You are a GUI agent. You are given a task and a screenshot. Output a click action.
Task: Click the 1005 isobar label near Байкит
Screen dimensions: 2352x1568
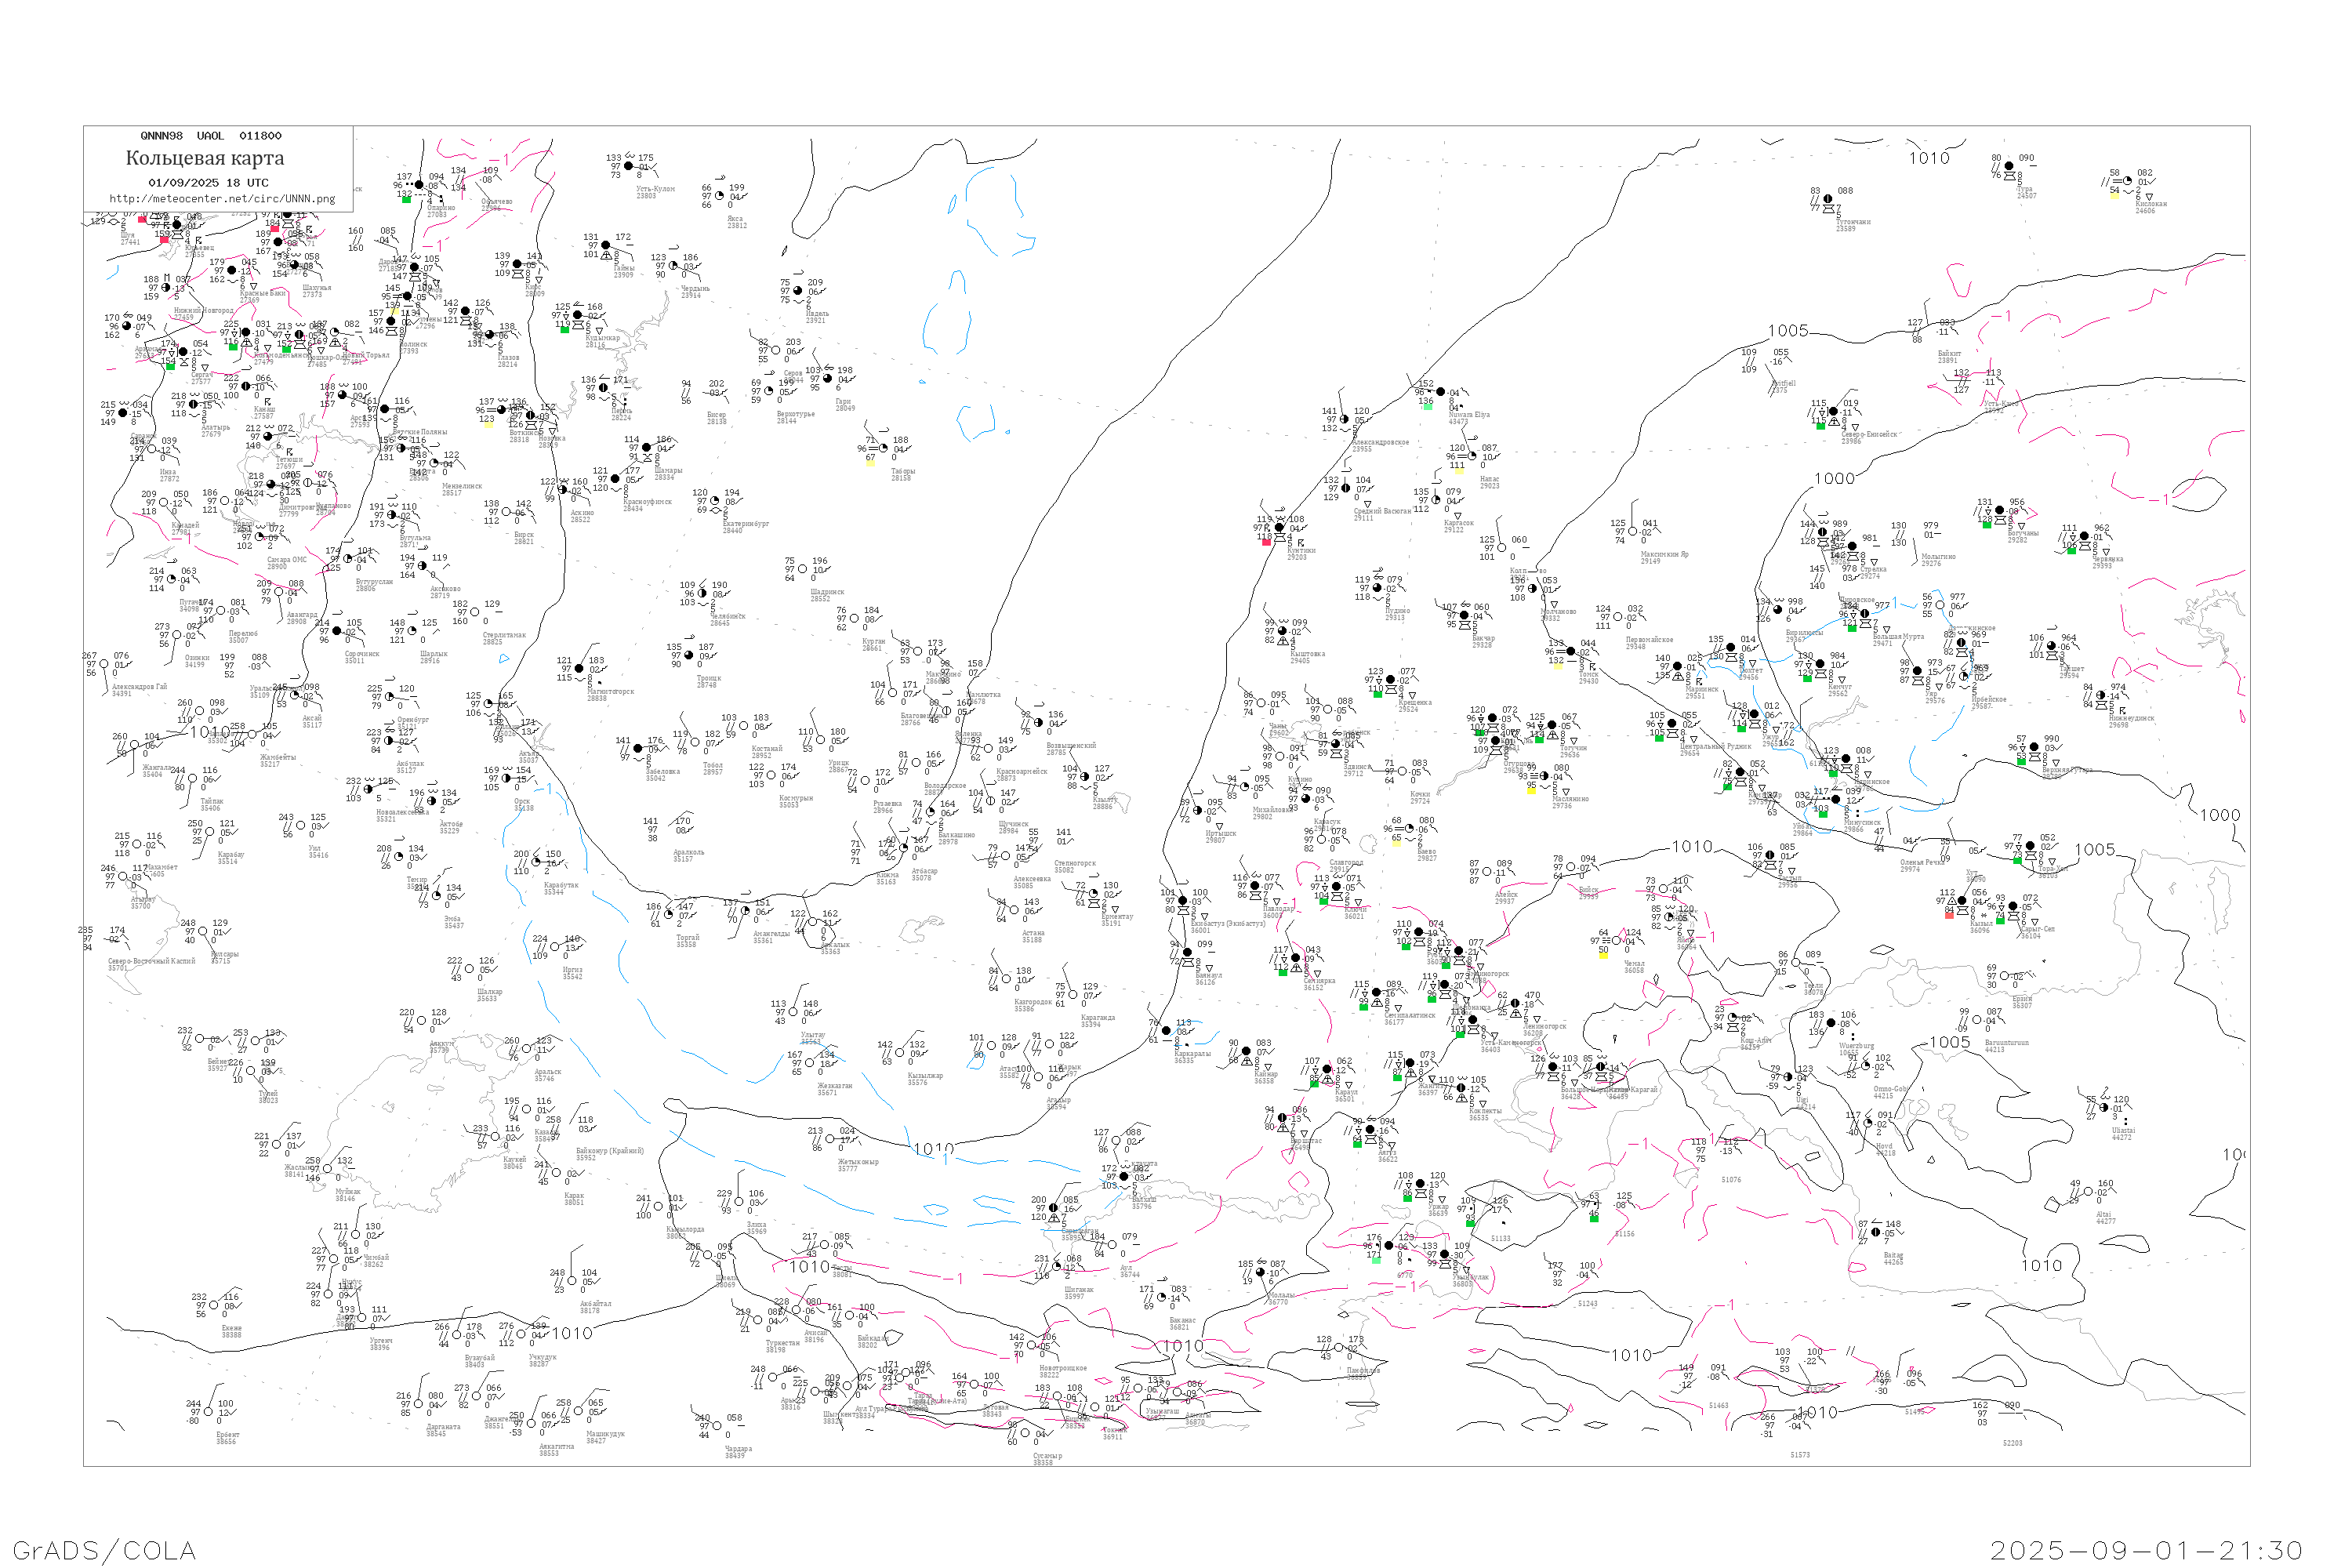click(x=1788, y=331)
